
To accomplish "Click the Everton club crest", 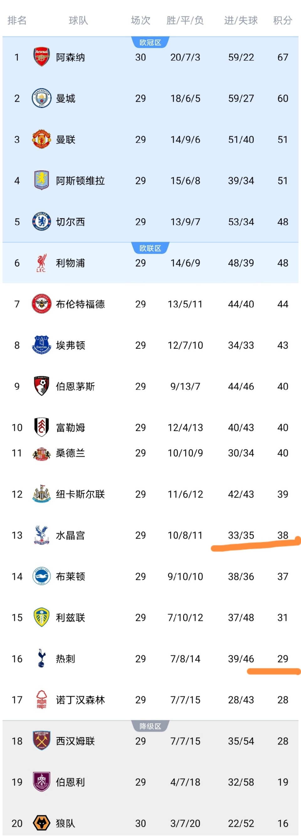I will pos(41,345).
